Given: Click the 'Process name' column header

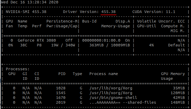Looking at the screenshot, I should click(104, 74).
